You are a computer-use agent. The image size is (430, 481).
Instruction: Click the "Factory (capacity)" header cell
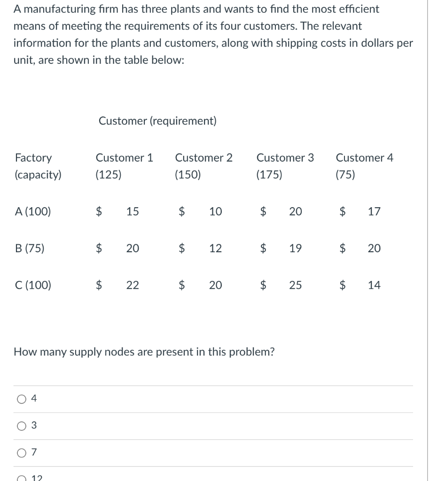pos(38,166)
